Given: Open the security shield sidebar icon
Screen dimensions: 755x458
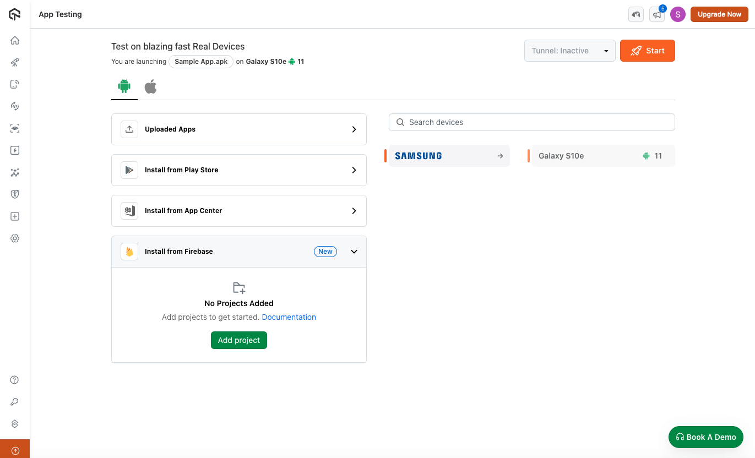Looking at the screenshot, I should point(15,194).
